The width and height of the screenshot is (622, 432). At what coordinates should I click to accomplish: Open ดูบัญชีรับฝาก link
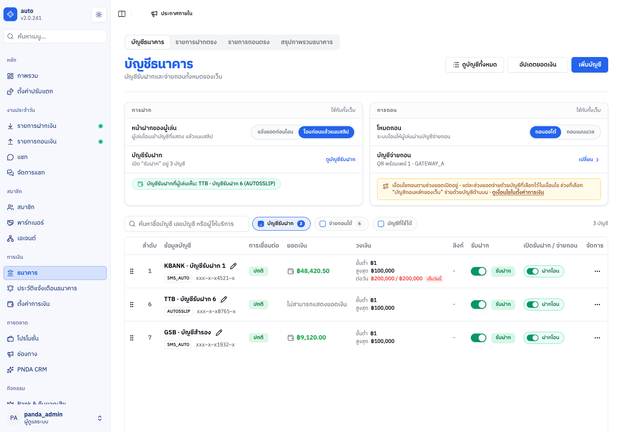pos(340,159)
